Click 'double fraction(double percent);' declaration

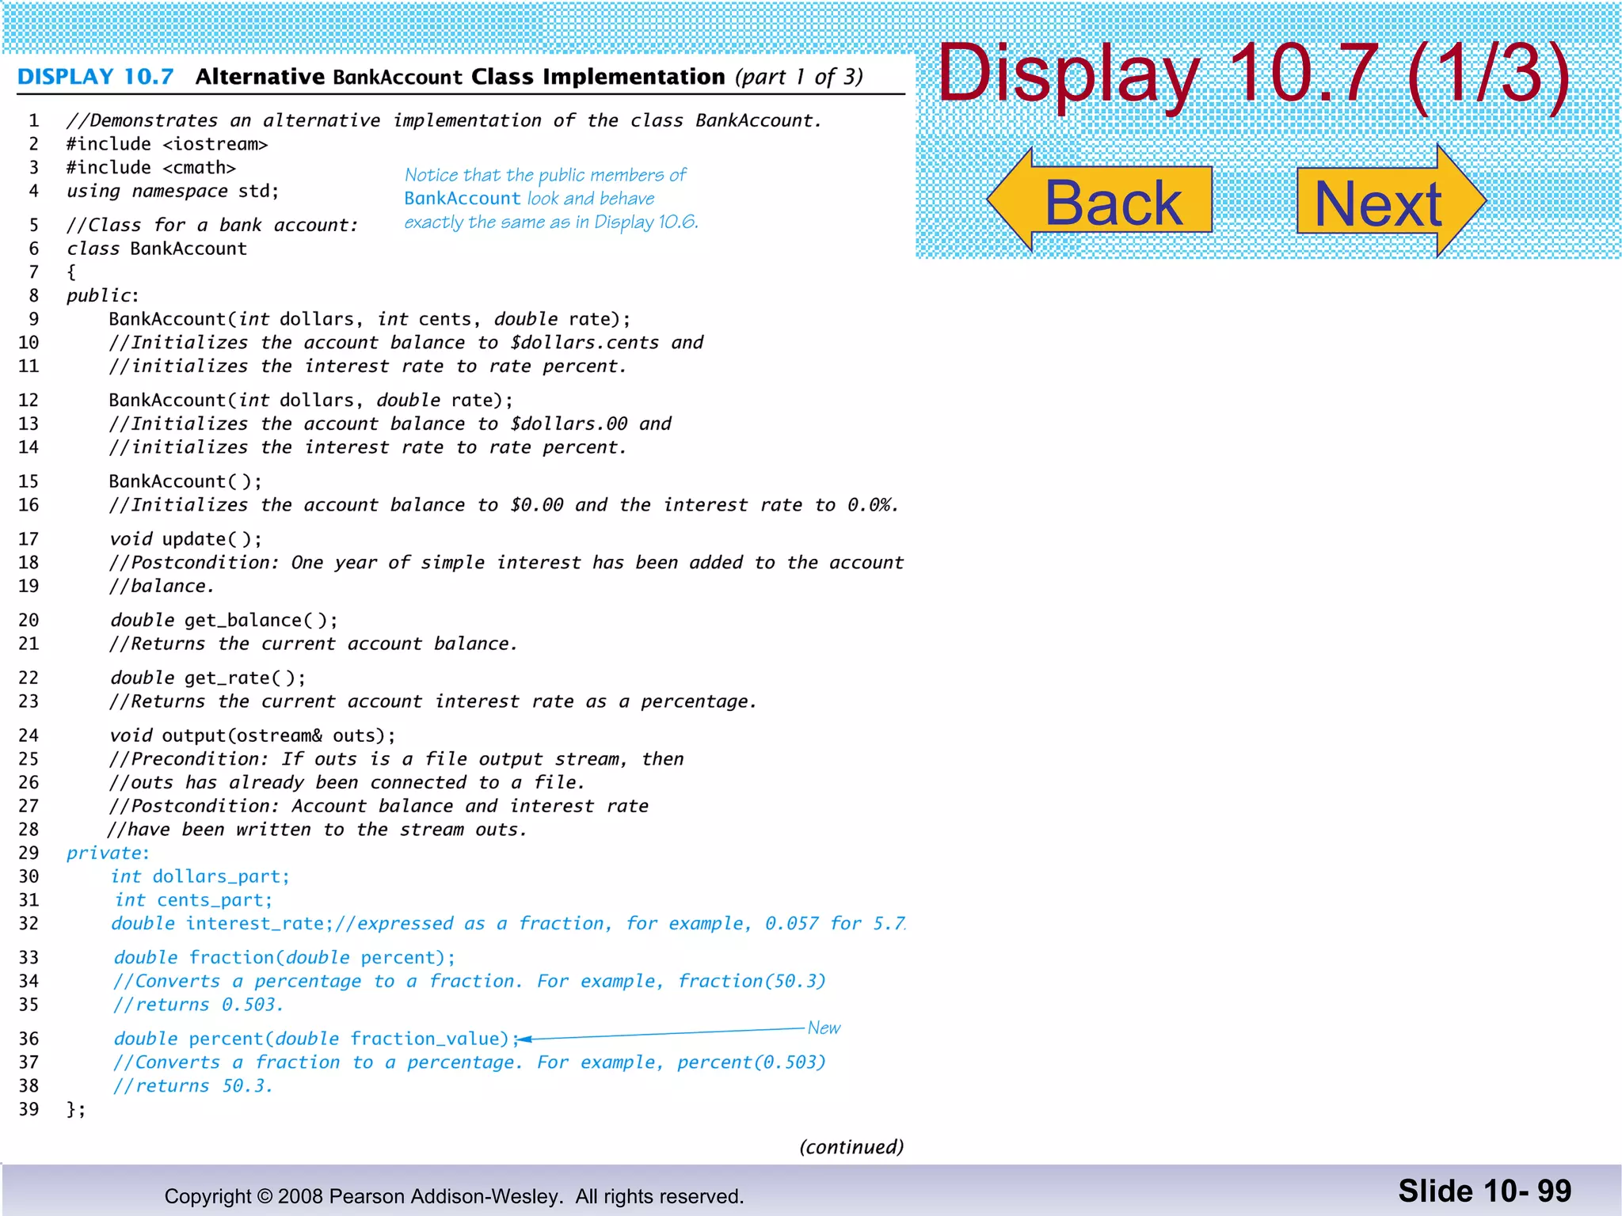click(x=285, y=958)
